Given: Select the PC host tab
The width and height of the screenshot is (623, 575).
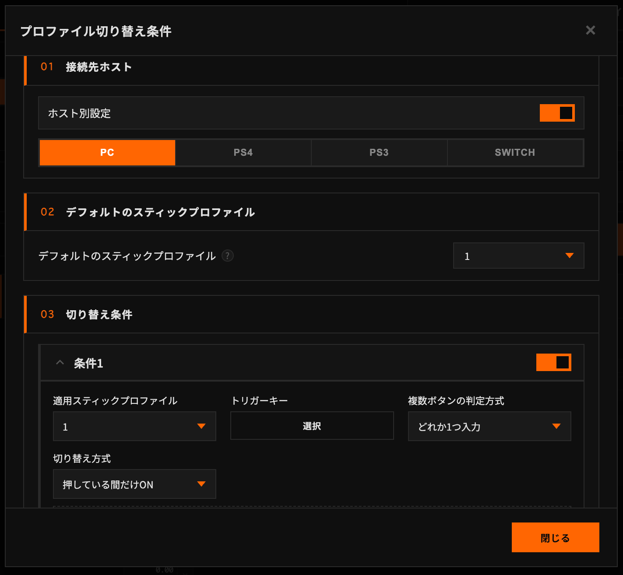Looking at the screenshot, I should point(107,152).
